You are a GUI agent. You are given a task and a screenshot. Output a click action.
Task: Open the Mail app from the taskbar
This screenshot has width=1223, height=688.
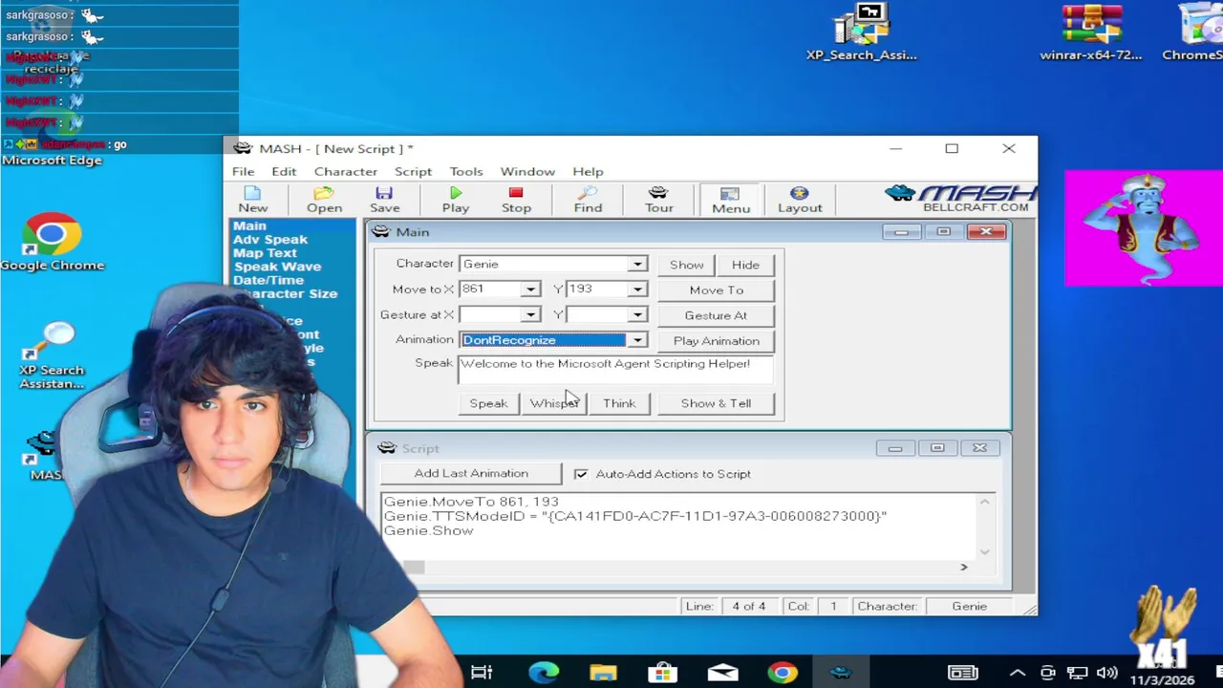click(x=722, y=673)
